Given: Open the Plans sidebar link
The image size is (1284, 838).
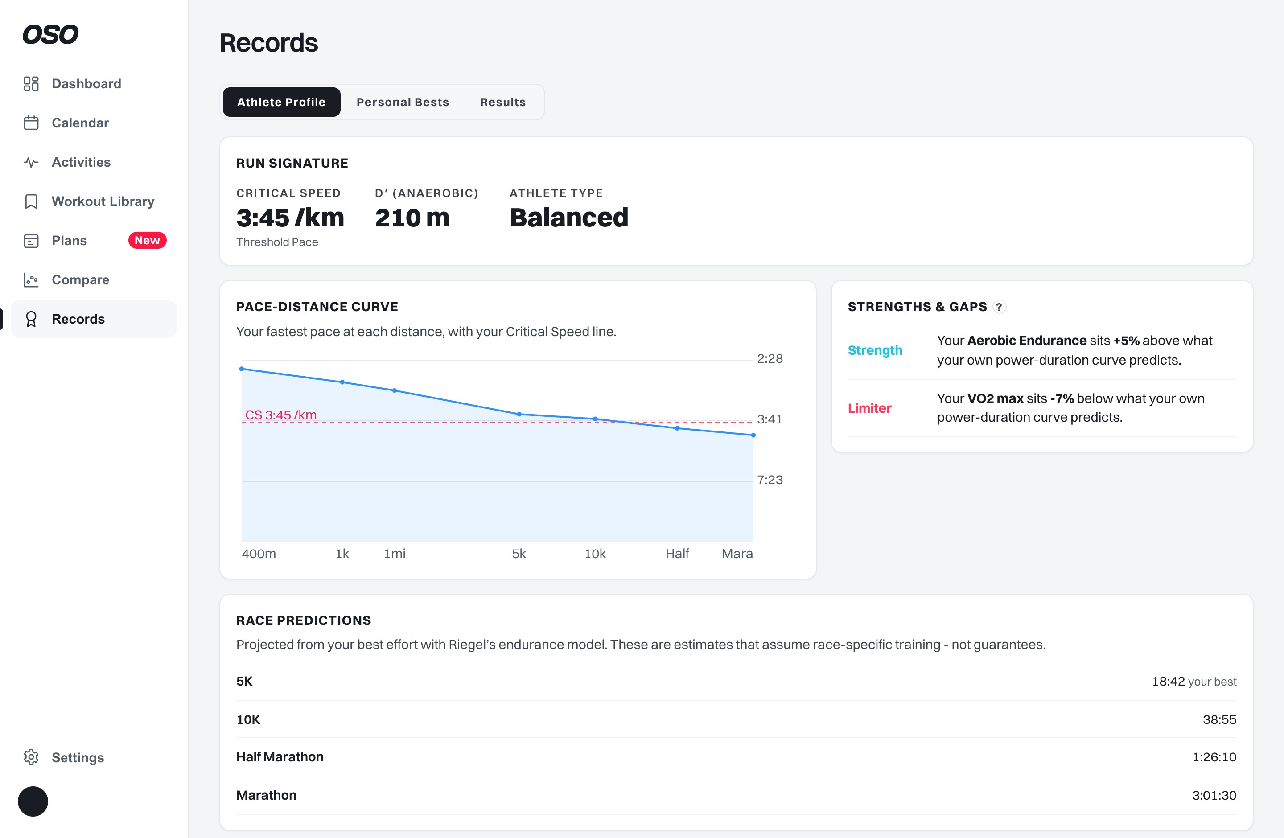Looking at the screenshot, I should click(x=94, y=241).
